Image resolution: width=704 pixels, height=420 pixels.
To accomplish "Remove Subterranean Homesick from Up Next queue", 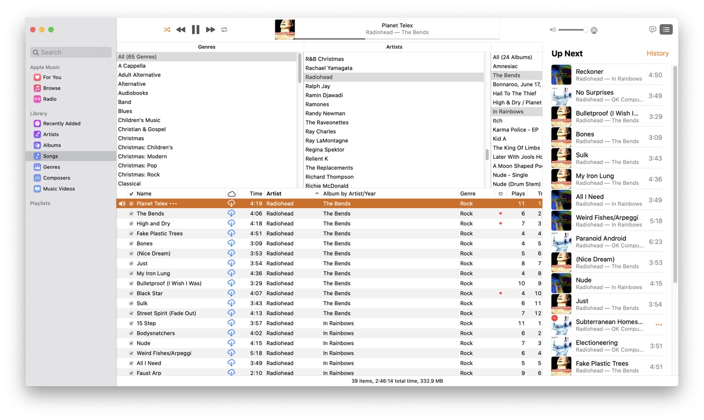I will coord(554,319).
